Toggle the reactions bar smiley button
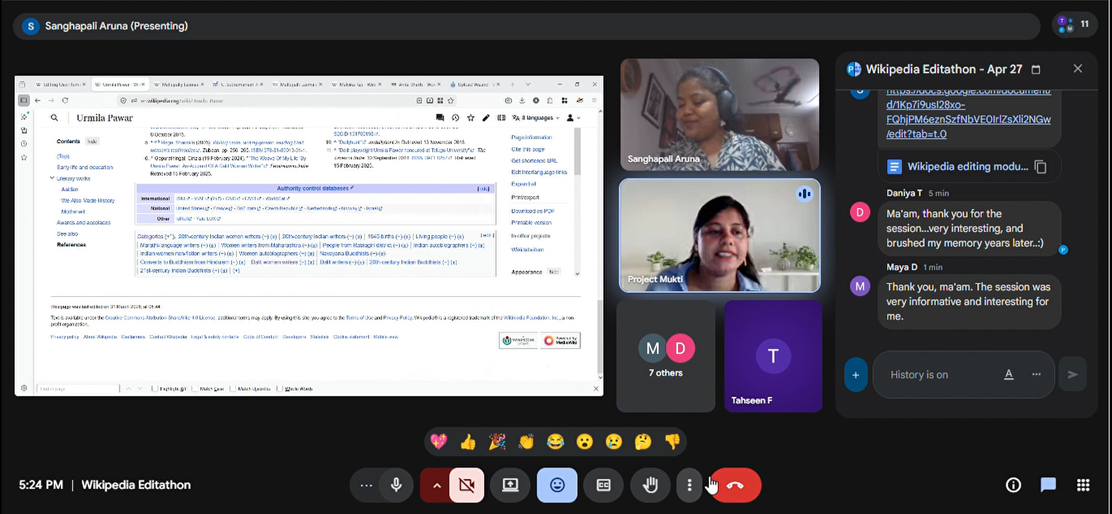Screen dimensions: 1112x514 click(558, 486)
